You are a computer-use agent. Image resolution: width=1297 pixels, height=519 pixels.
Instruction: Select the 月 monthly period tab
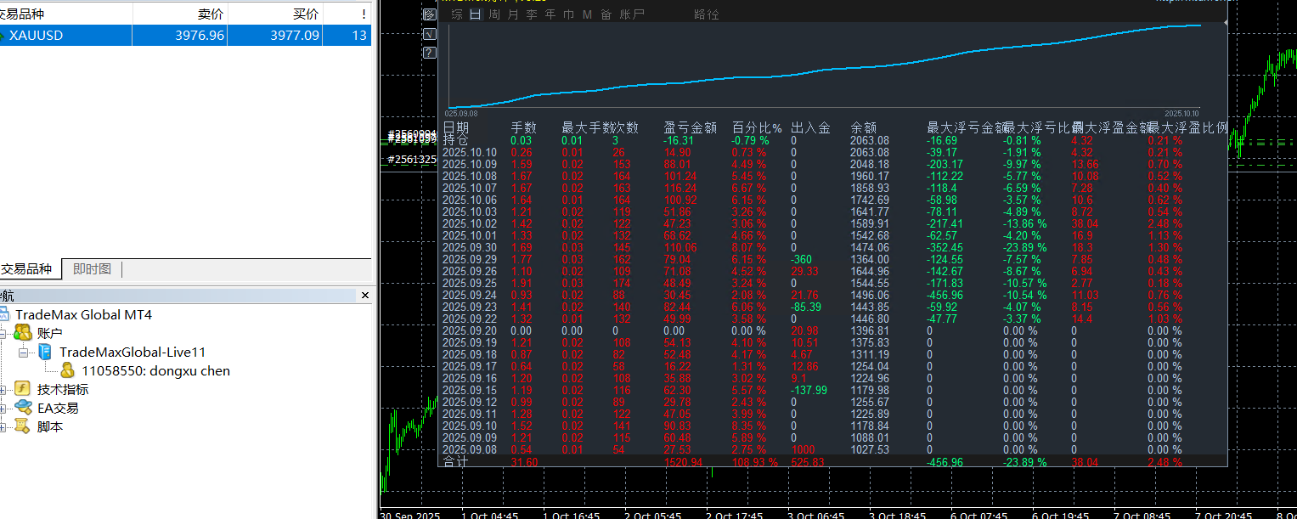513,14
